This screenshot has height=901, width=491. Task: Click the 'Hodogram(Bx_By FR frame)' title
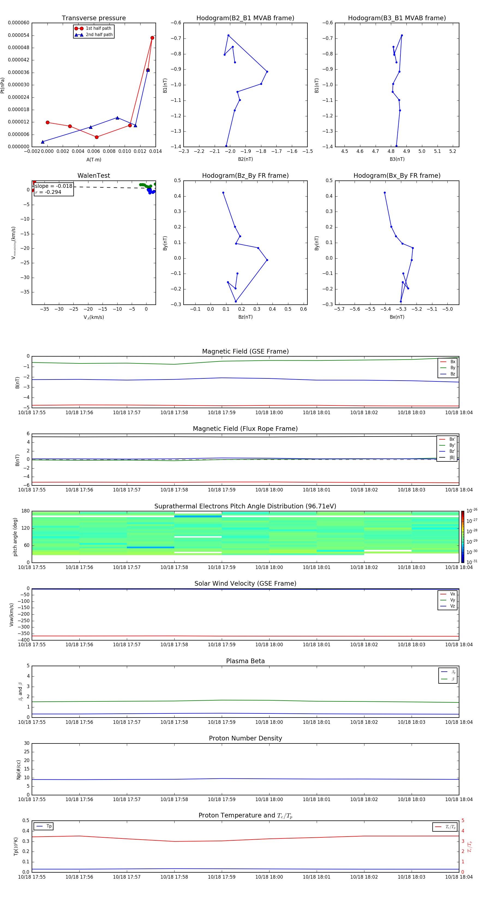point(397,176)
